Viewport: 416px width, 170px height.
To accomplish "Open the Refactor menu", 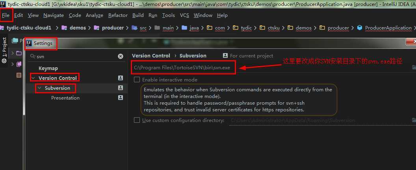I will (x=118, y=15).
